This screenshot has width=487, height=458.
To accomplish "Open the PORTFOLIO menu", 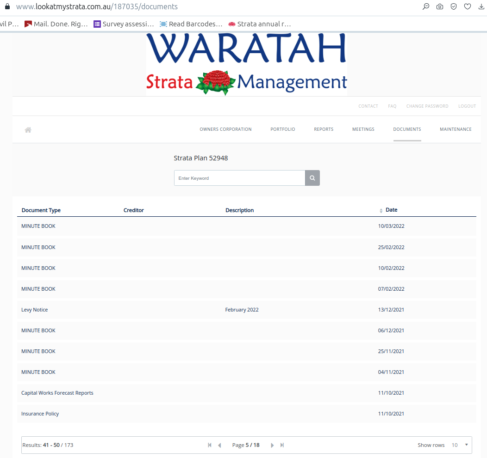I will (283, 129).
